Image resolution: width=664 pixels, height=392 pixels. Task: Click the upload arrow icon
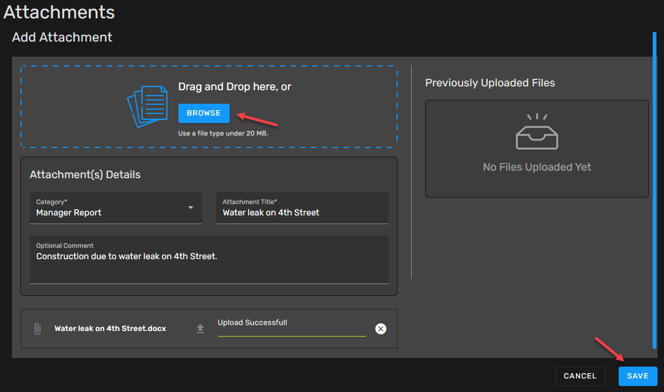pos(200,329)
